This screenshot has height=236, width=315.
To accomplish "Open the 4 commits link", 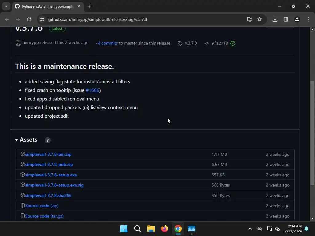I will [108, 43].
